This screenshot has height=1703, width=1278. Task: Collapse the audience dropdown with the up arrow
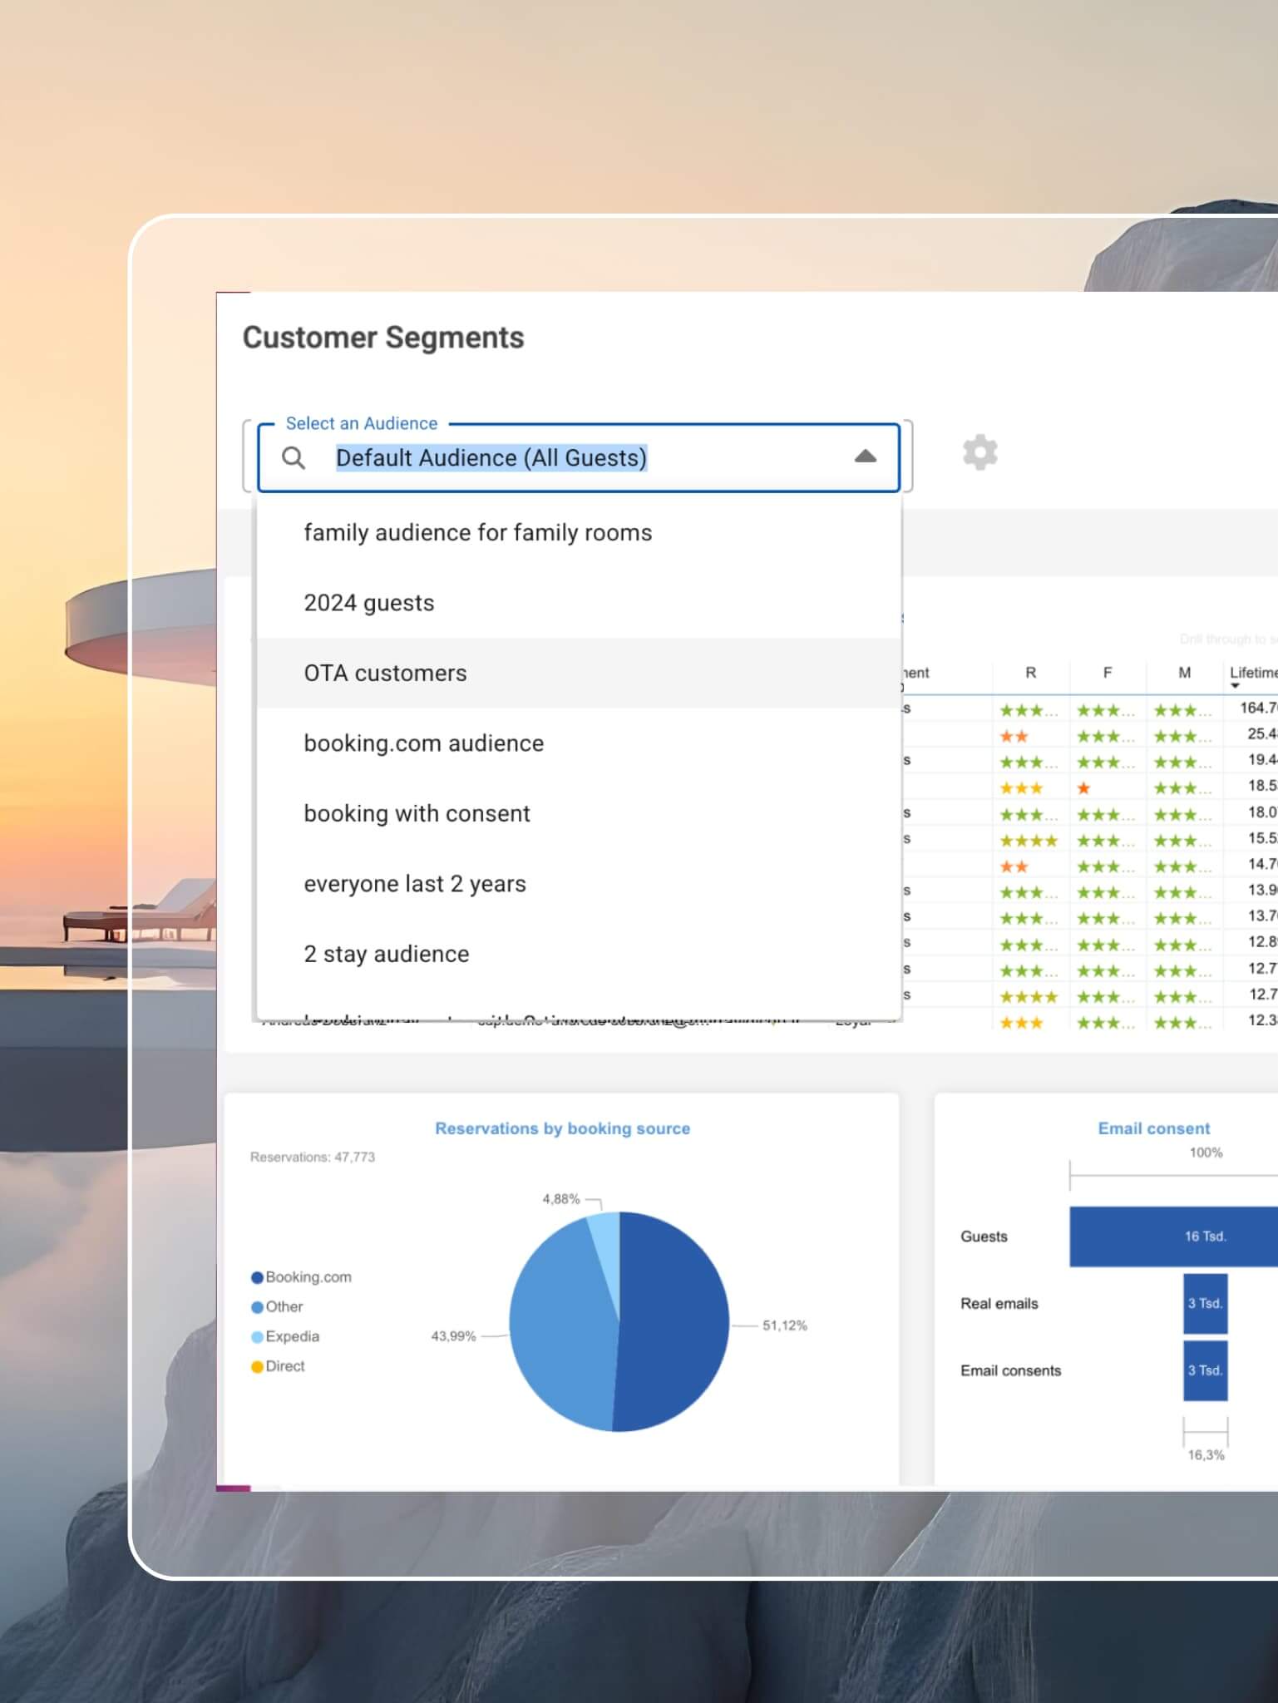(x=865, y=457)
